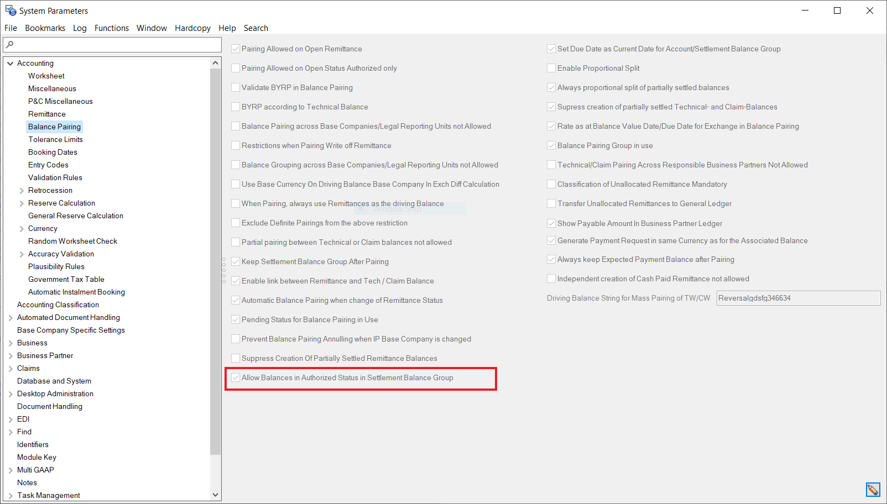Check Validate BYRP in Balance Pairing
The image size is (887, 504).
[236, 87]
